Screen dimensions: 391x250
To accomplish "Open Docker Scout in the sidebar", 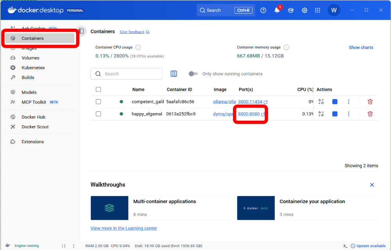I will (35, 127).
